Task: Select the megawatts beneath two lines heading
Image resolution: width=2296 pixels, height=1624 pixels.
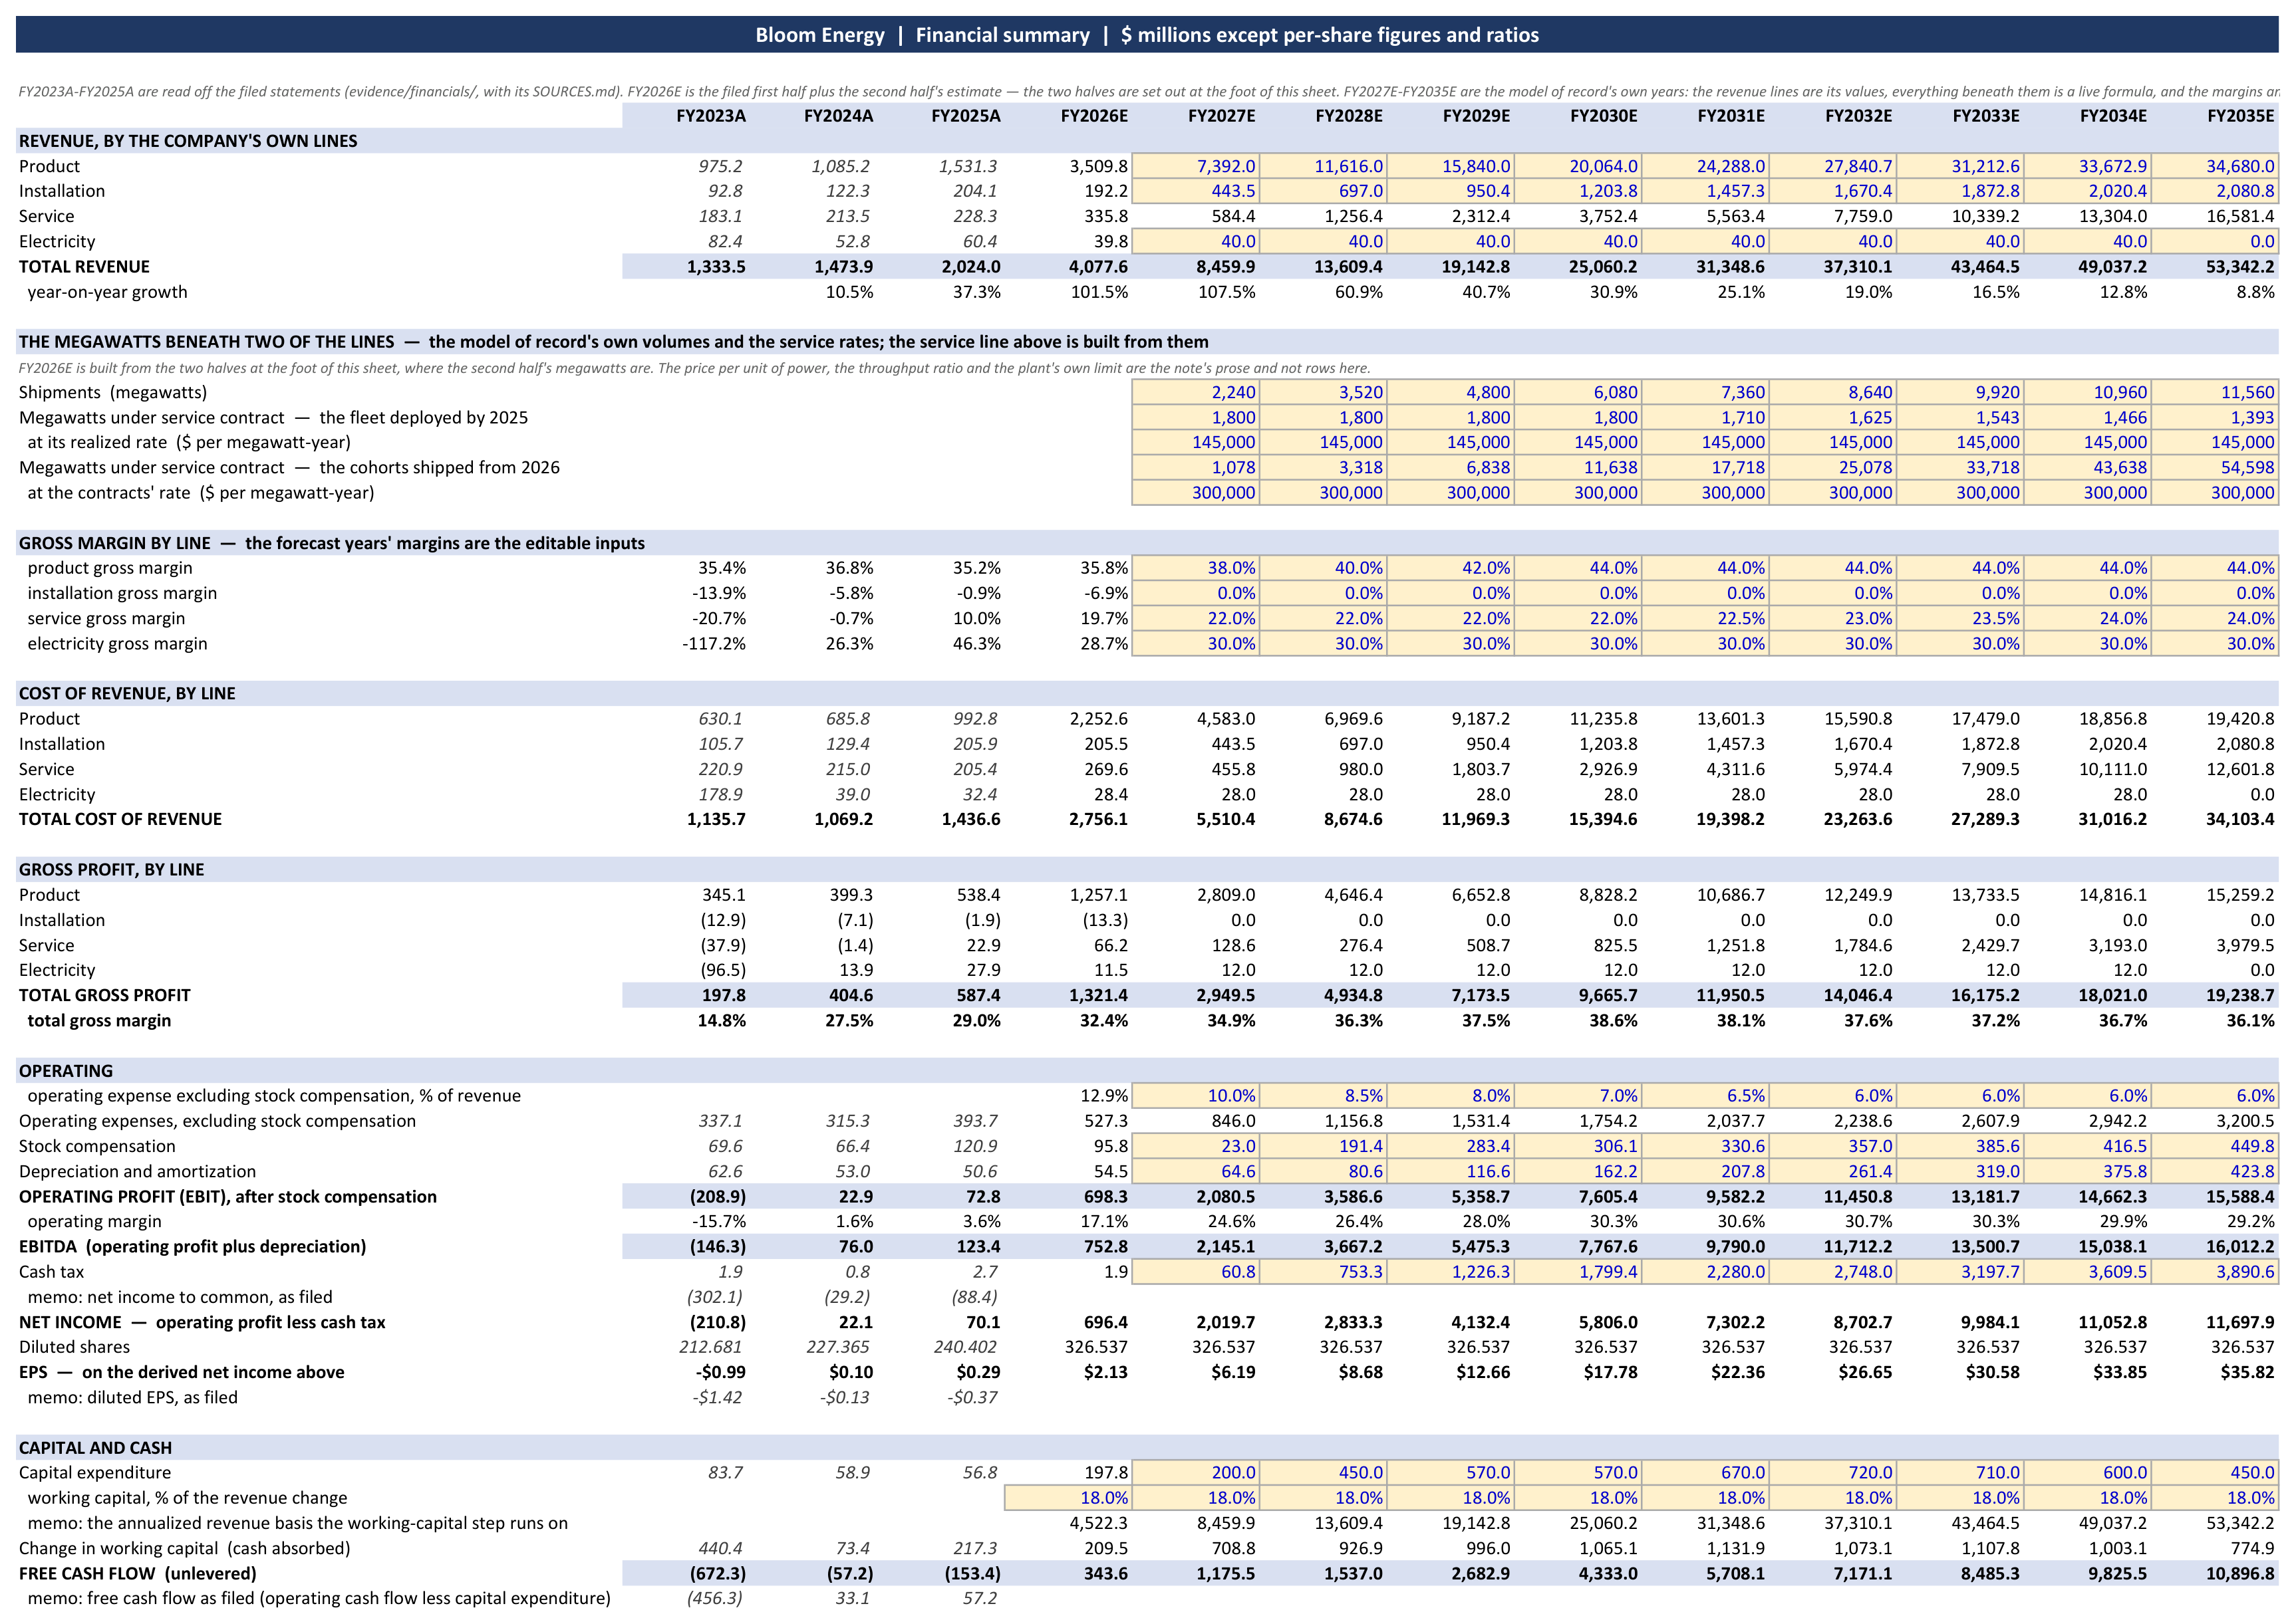Action: [613, 342]
